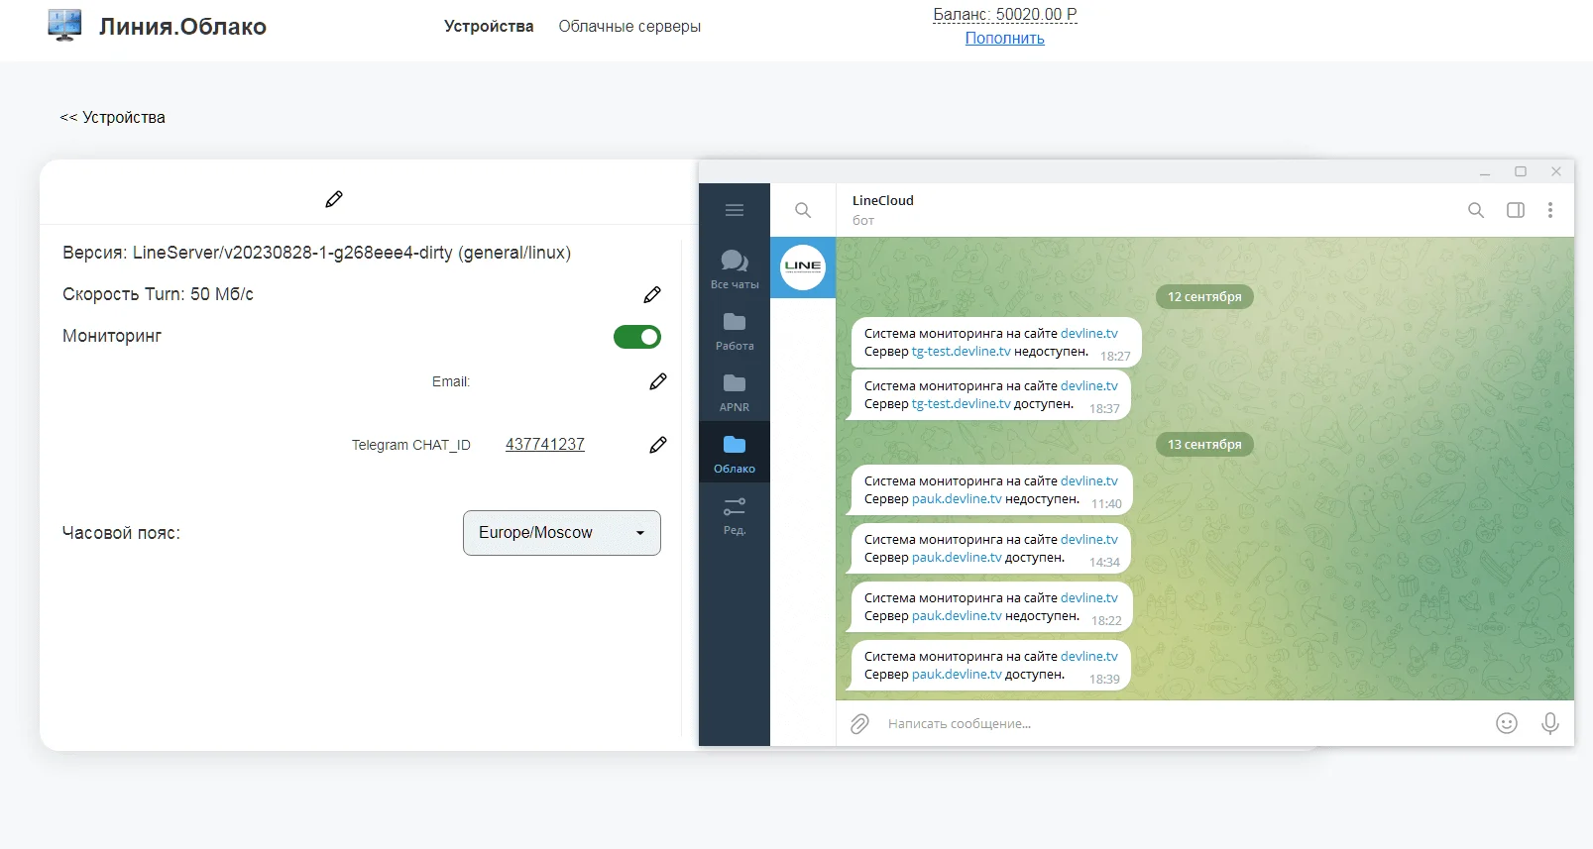The image size is (1593, 849).
Task: Click the Telegram sidebar search icon
Action: (803, 210)
